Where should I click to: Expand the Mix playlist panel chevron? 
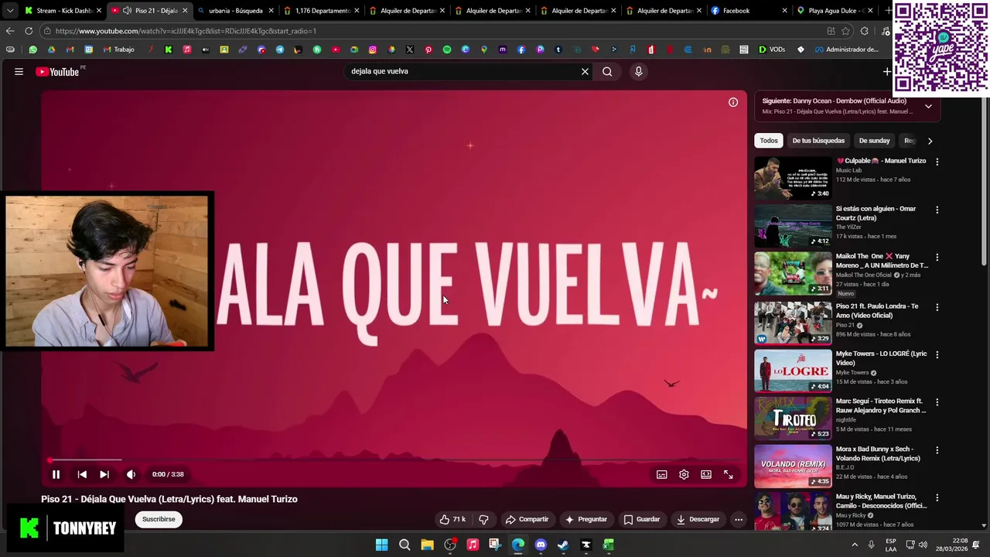click(928, 106)
